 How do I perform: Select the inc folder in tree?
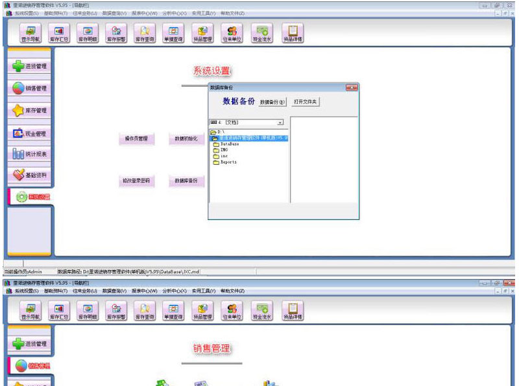(221, 156)
